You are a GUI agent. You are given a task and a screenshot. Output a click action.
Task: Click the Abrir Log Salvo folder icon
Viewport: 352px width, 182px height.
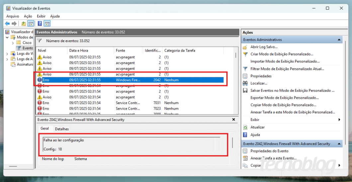(x=245, y=47)
